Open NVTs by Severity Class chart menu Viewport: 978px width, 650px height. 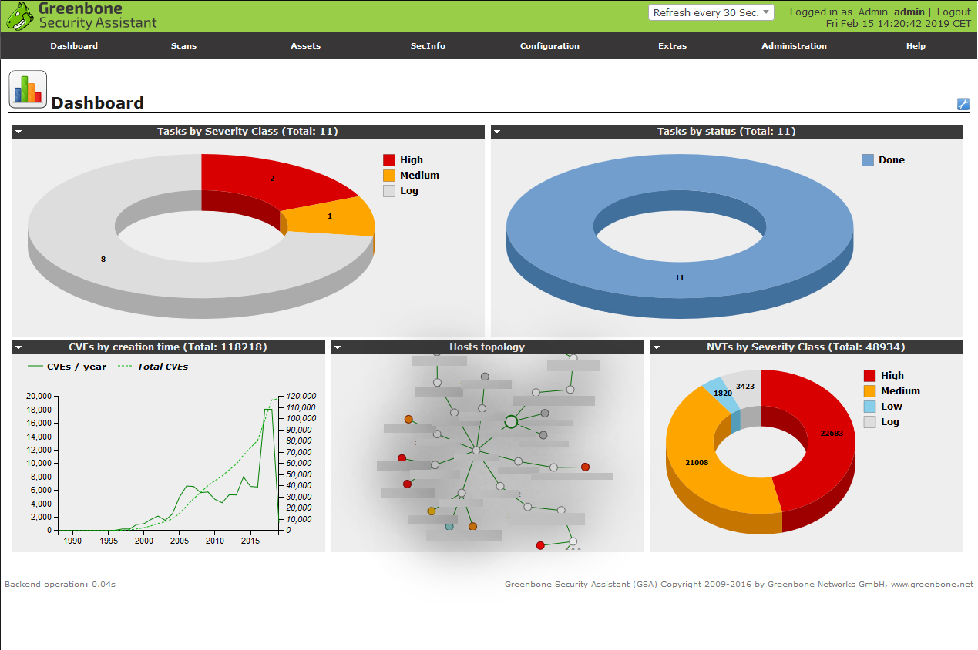pos(657,347)
